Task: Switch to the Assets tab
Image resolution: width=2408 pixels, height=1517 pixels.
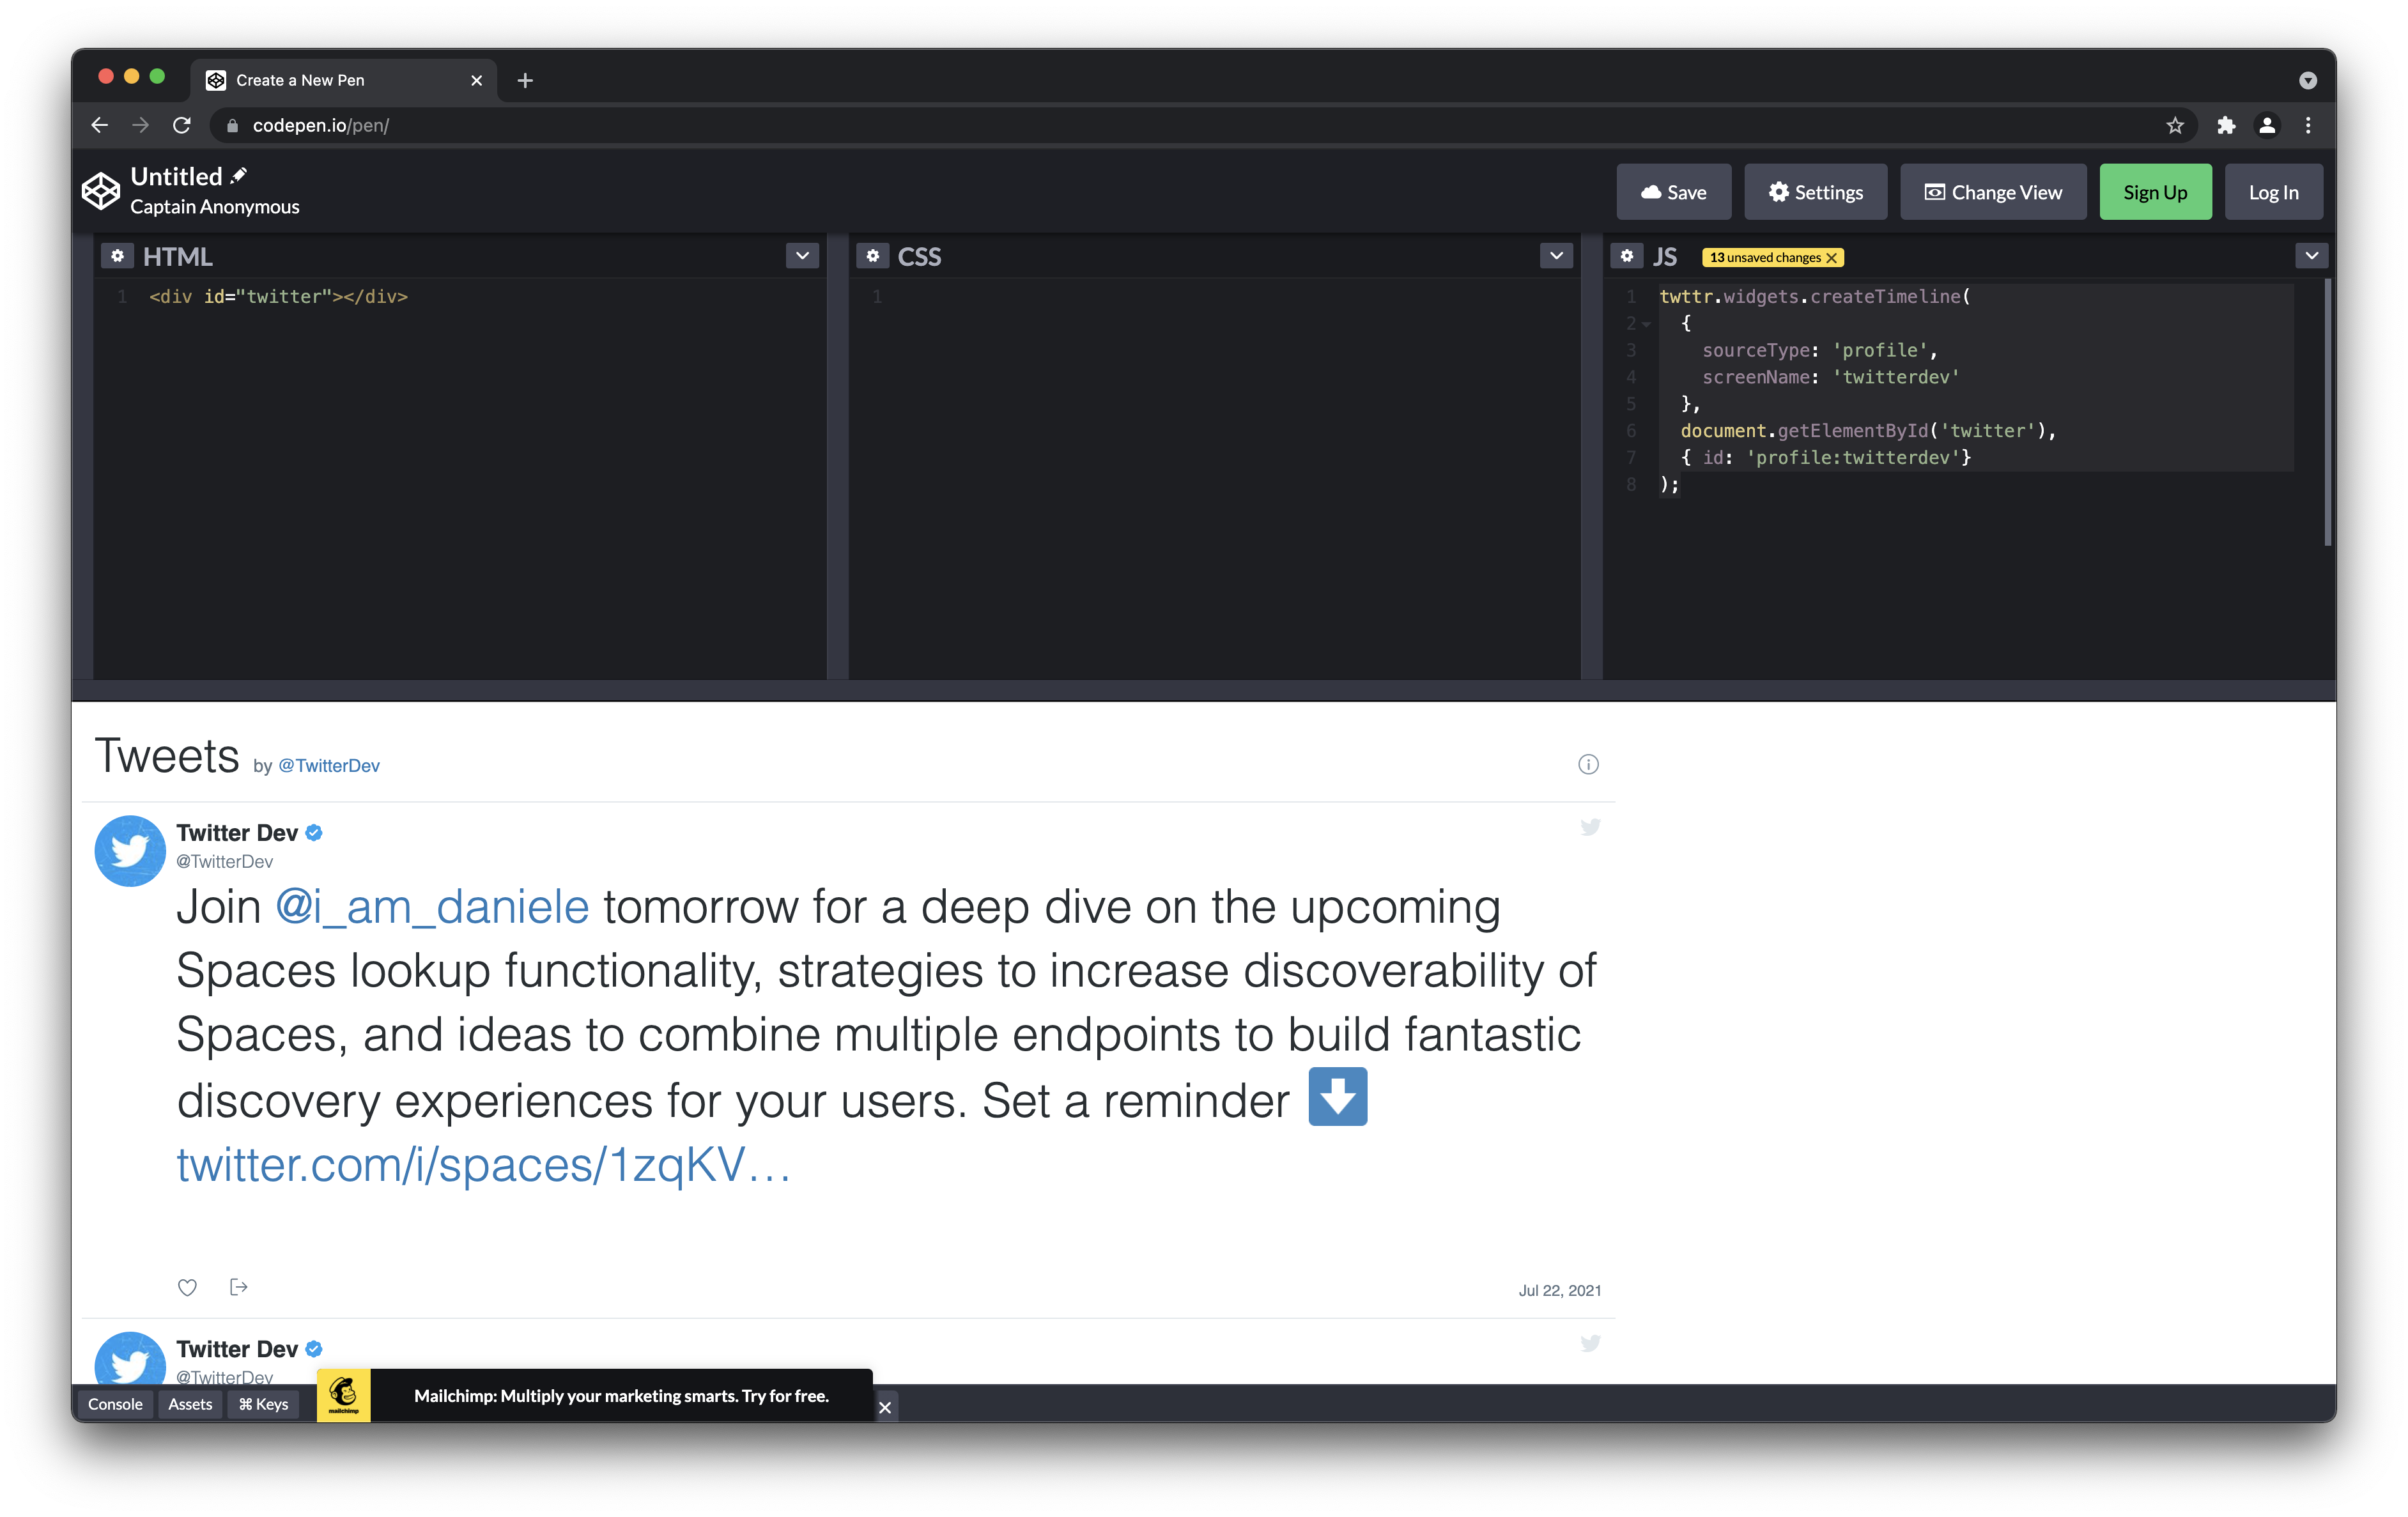Action: click(190, 1404)
